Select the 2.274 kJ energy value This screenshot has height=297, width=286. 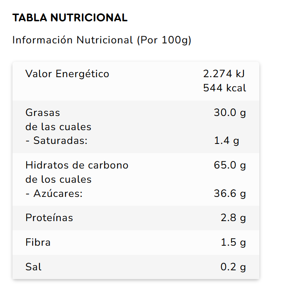[x=224, y=74]
